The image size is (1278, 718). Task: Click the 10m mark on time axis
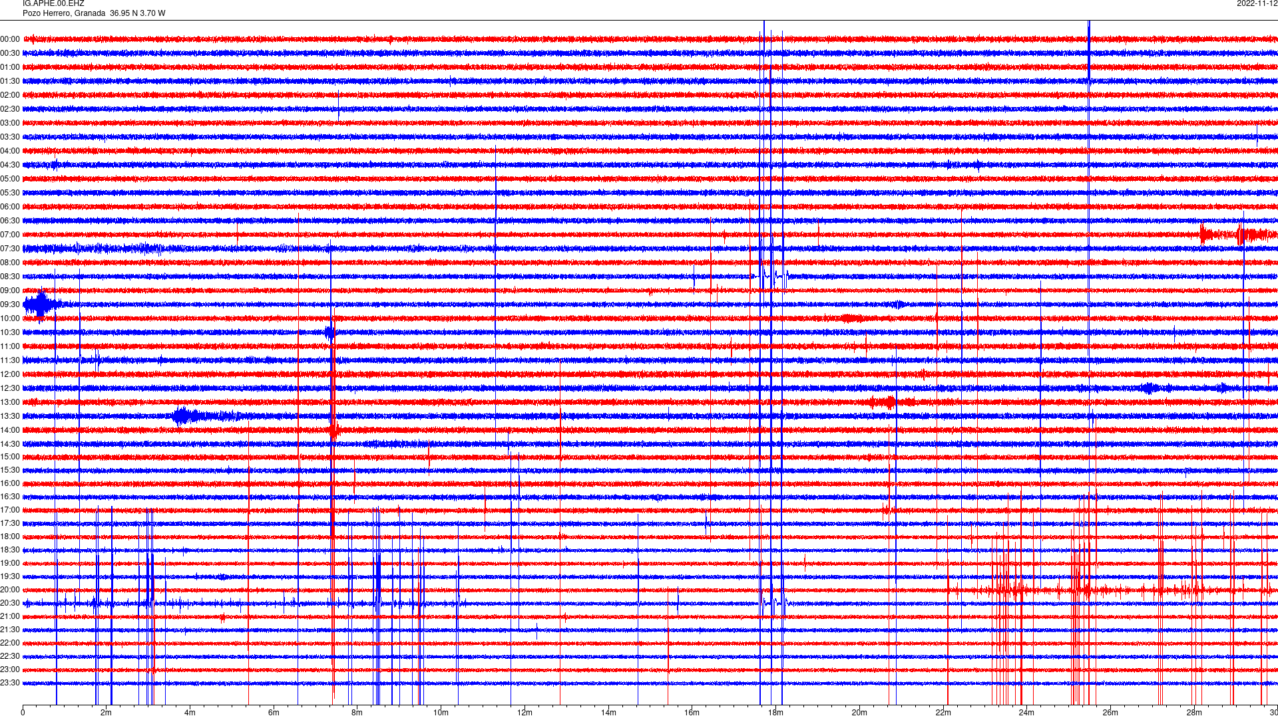(441, 713)
